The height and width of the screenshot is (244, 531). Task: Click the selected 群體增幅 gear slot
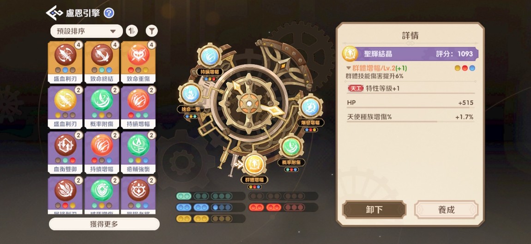click(255, 169)
